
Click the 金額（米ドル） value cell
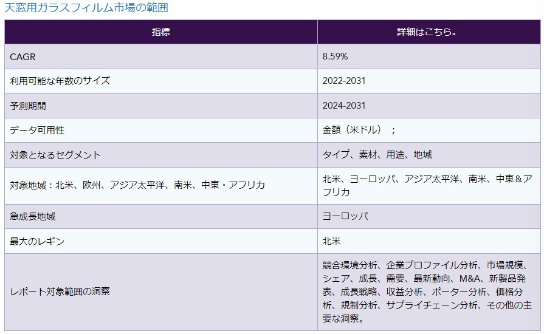[x=359, y=130]
